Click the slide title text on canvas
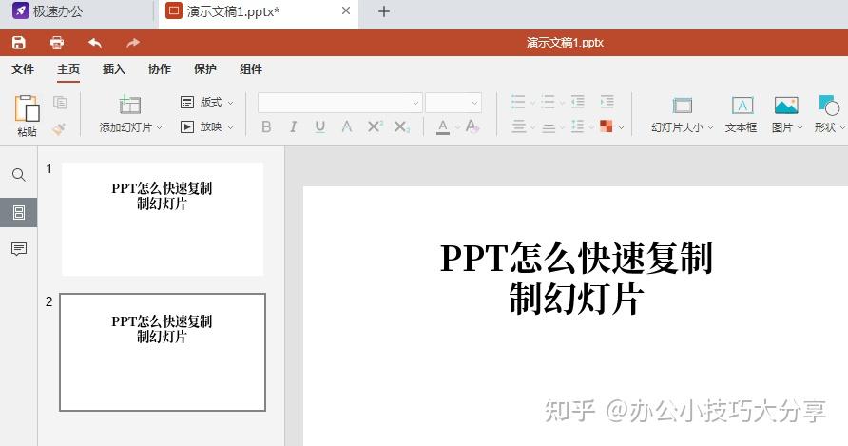This screenshot has height=446, width=848. pos(576,279)
